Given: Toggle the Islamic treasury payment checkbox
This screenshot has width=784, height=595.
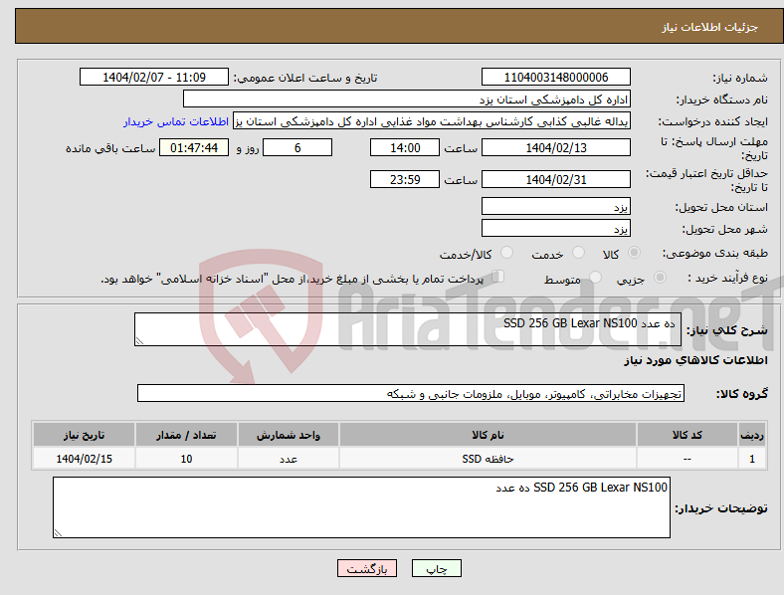Looking at the screenshot, I should pyautogui.click(x=497, y=277).
